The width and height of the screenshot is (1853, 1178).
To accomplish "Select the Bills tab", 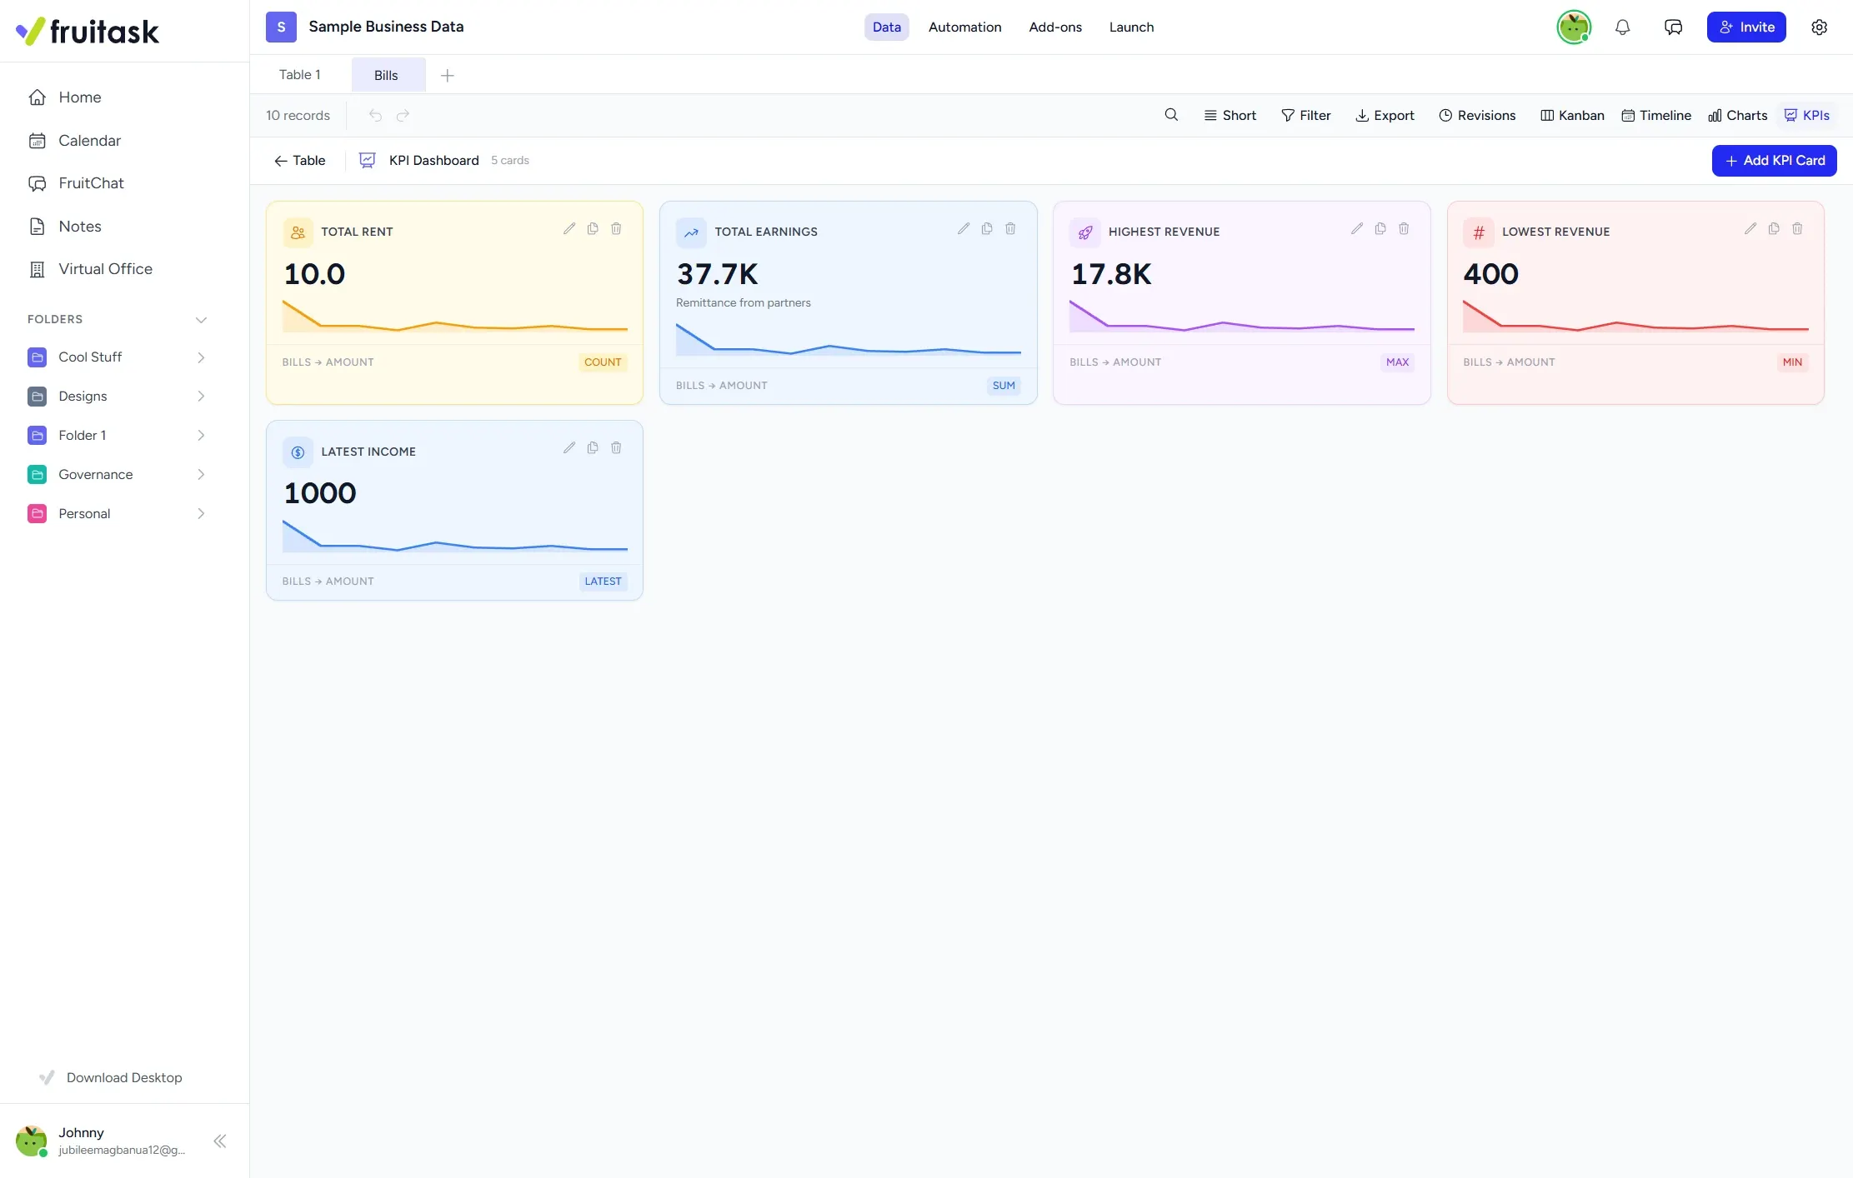I will (x=387, y=75).
